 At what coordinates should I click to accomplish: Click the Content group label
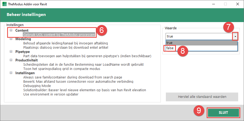pyautogui.click(x=22, y=30)
